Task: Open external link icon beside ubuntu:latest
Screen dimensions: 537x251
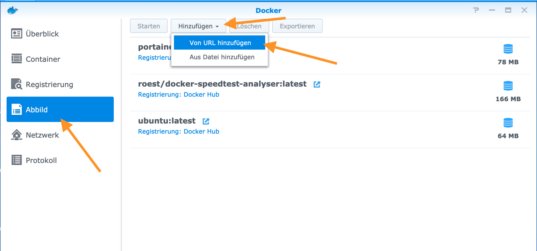Action: coord(206,121)
